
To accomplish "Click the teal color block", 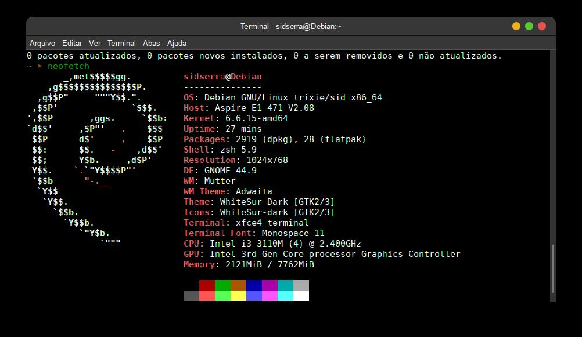I will coord(285,285).
